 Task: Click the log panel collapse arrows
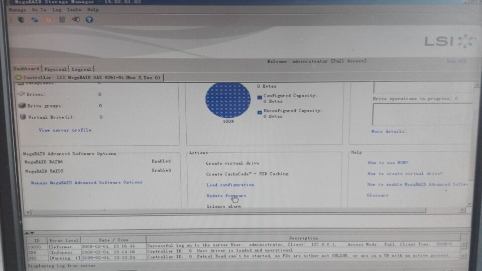[30, 233]
